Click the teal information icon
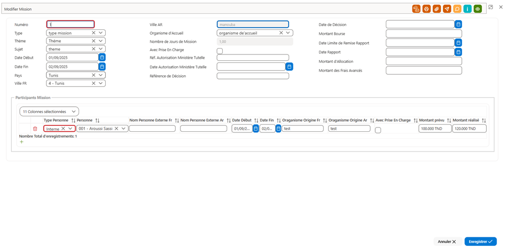The height and width of the screenshot is (247, 505). pyautogui.click(x=467, y=9)
